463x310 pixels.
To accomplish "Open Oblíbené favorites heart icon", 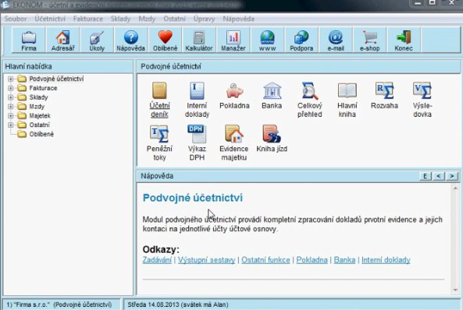I will coord(165,41).
